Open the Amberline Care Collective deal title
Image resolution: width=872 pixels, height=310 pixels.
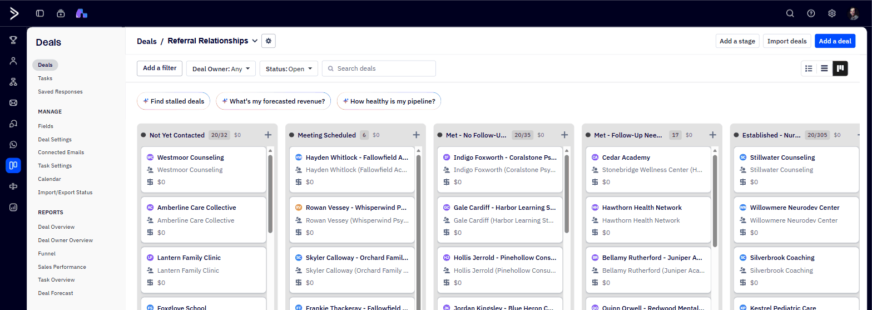pos(197,208)
